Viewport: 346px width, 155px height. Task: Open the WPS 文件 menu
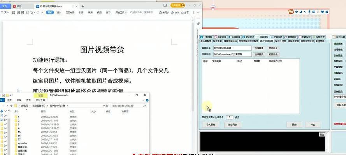(5, 12)
